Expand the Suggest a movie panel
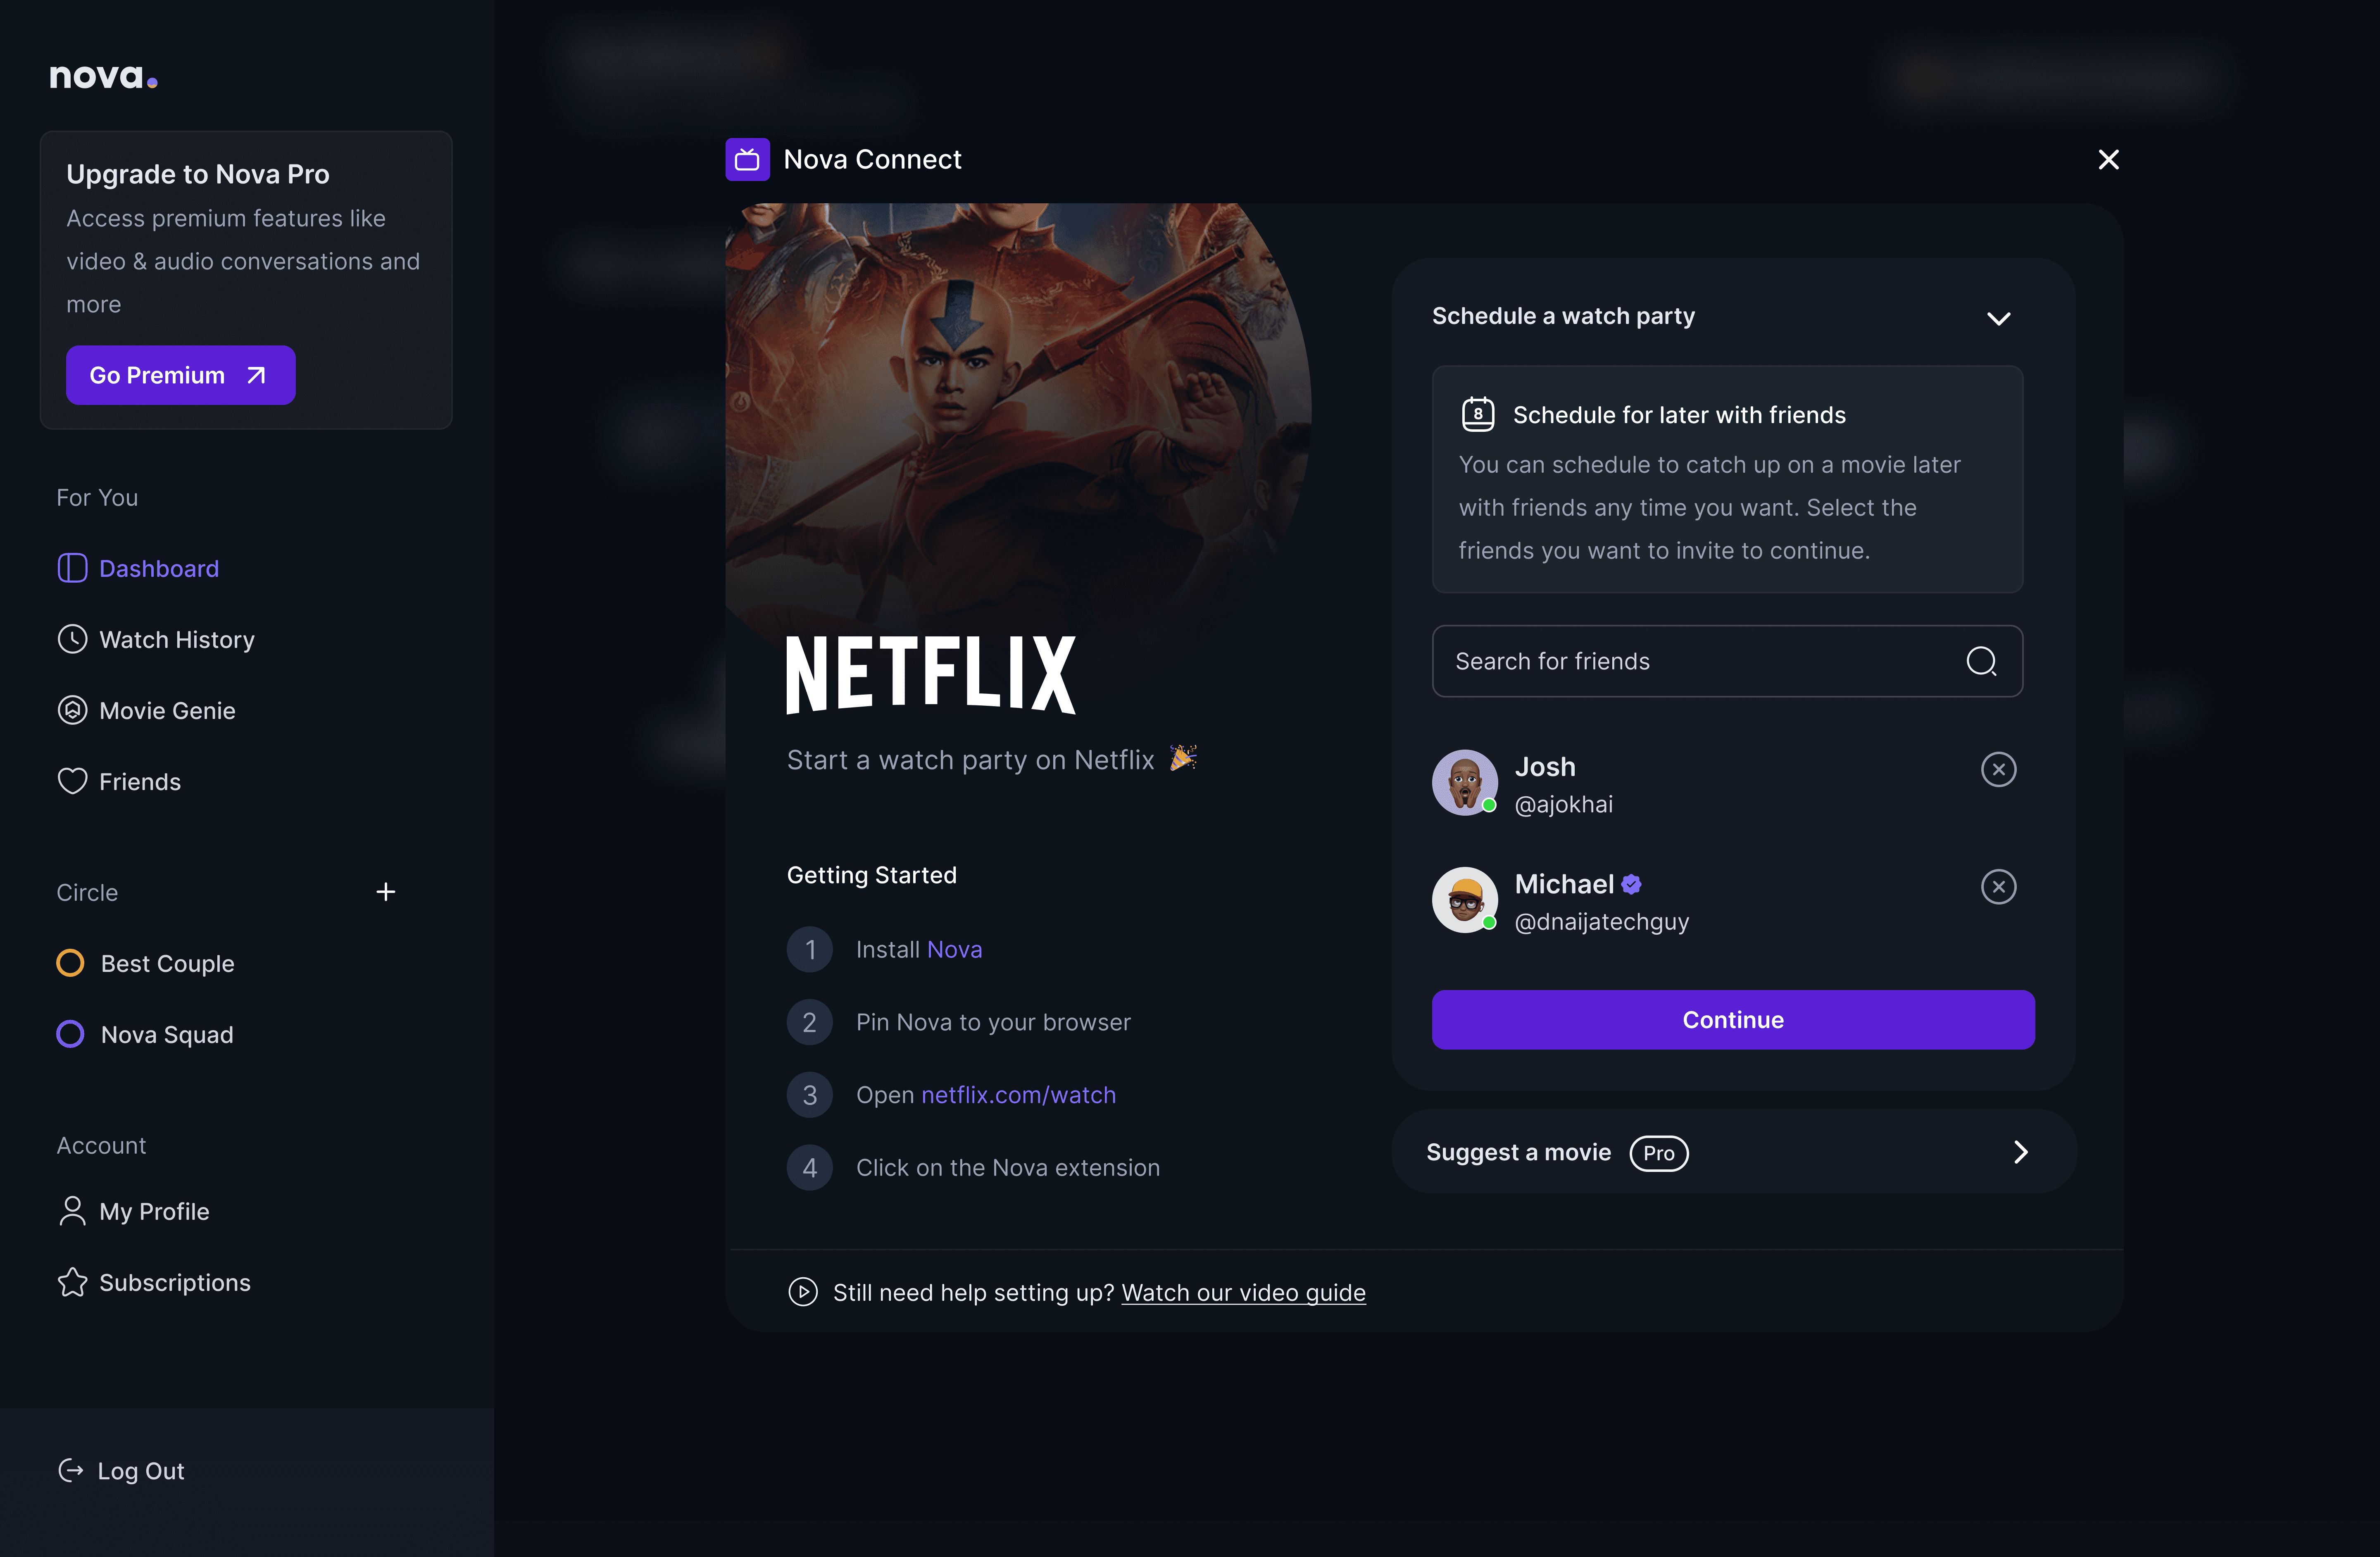 [x=2020, y=1152]
